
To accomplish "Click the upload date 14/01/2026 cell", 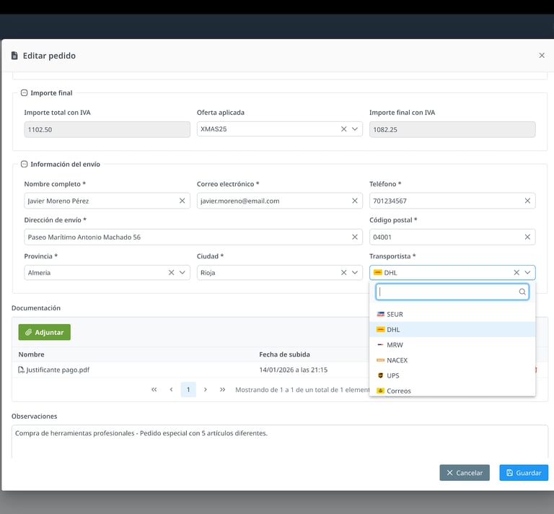I will pyautogui.click(x=294, y=370).
